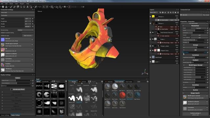Remove the Curvature additional map with its X
This screenshot has height=118, width=210.
click(32, 60)
